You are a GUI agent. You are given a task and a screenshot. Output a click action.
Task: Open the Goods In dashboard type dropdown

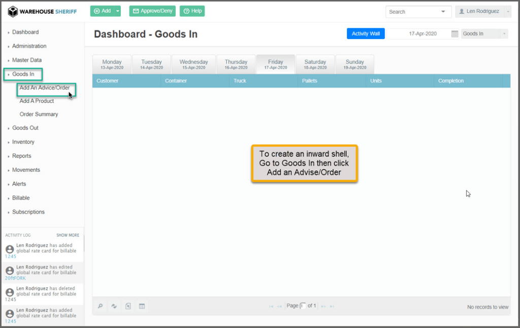pos(484,34)
